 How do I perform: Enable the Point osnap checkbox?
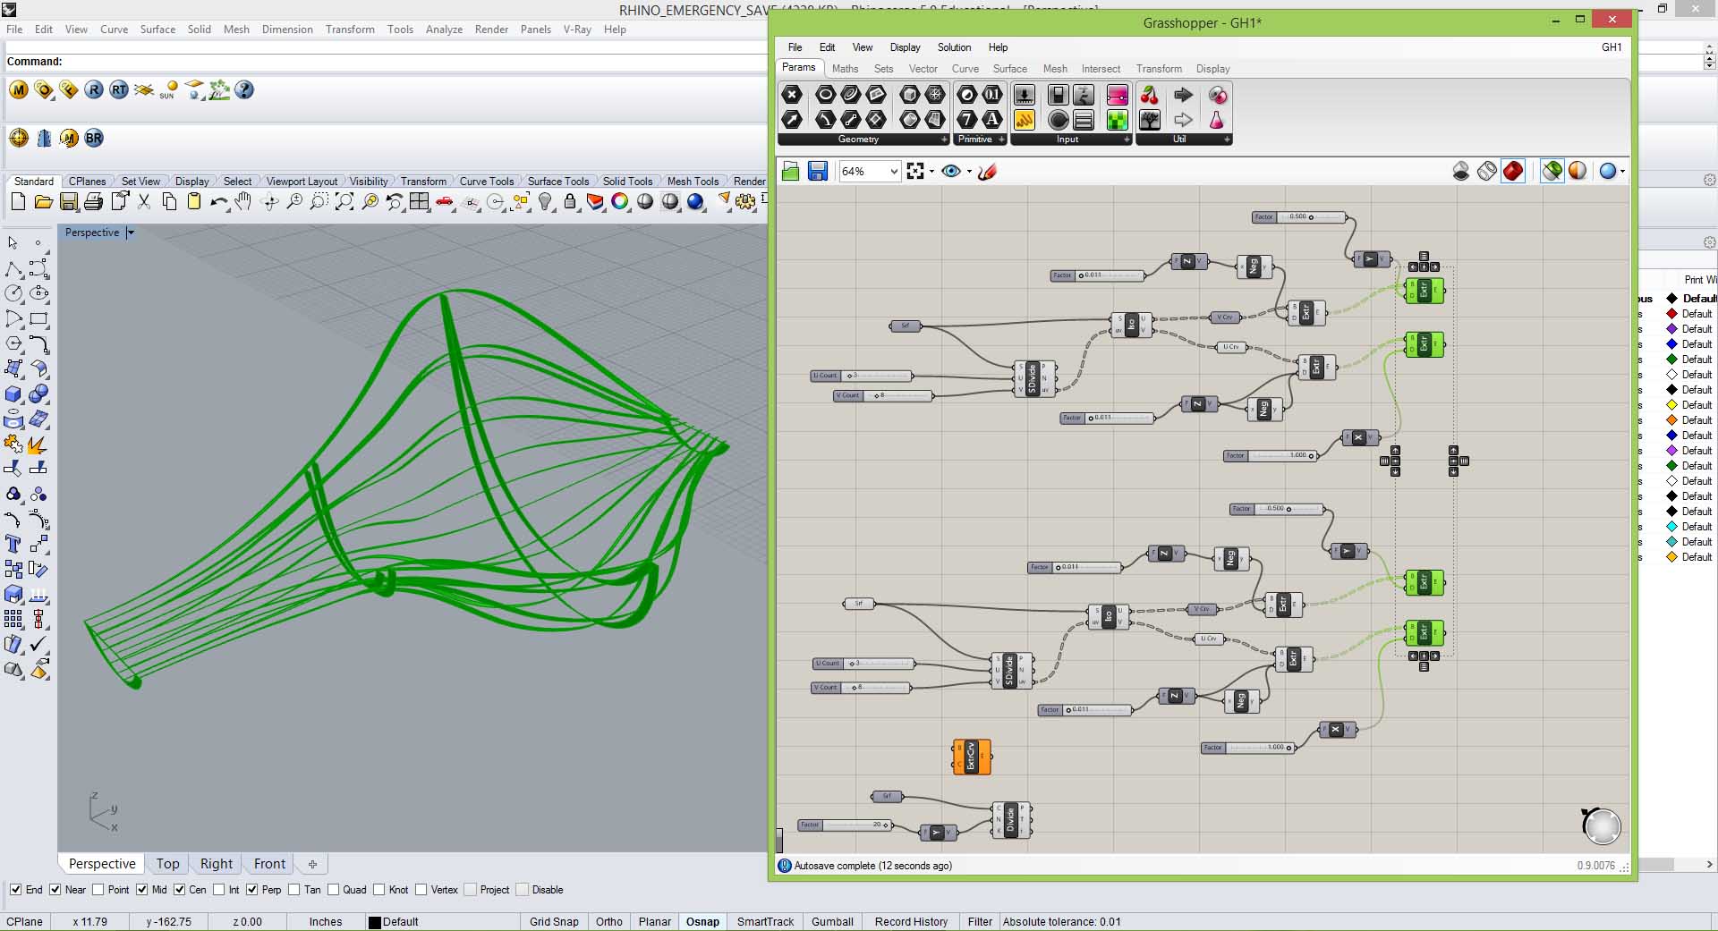pos(99,890)
